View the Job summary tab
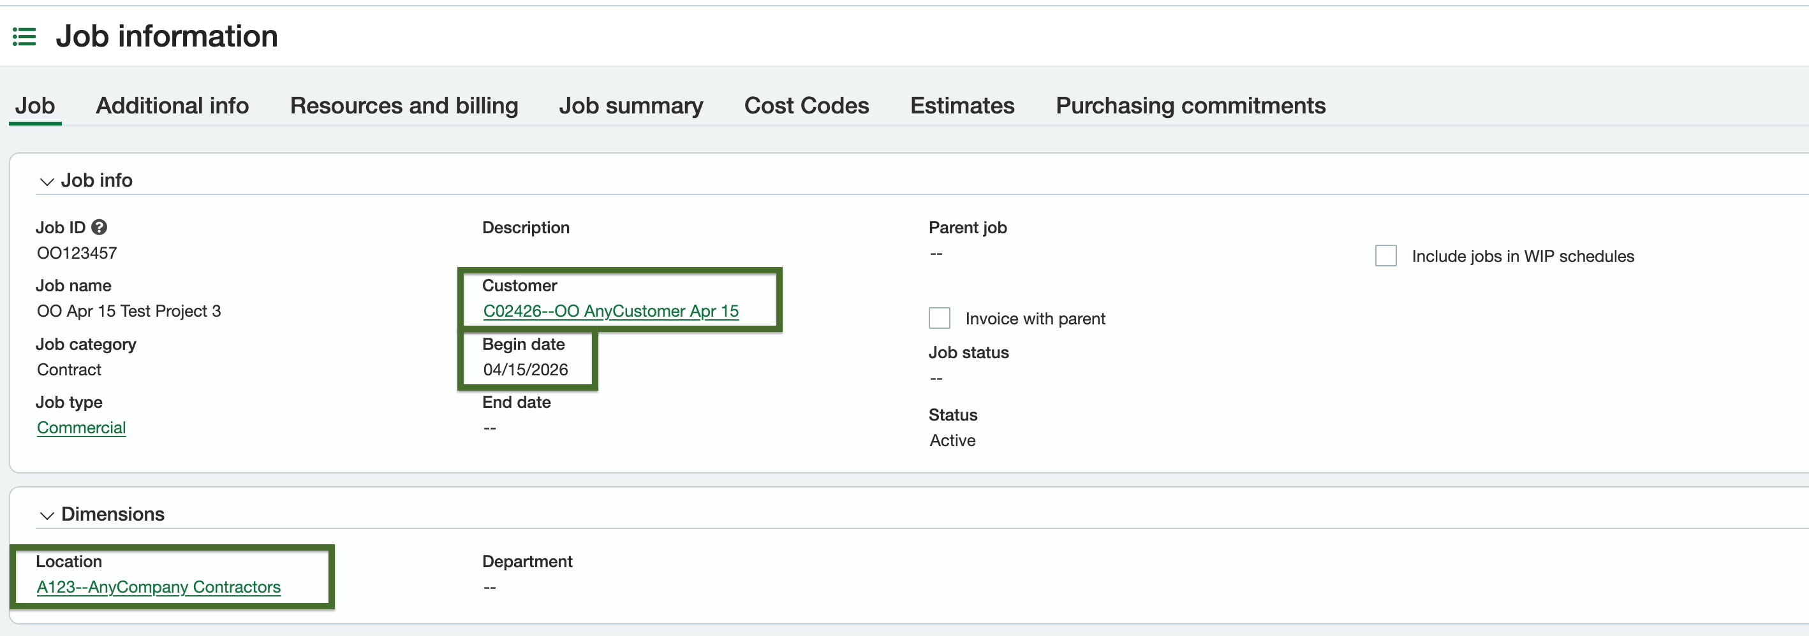The width and height of the screenshot is (1809, 636). click(x=631, y=106)
